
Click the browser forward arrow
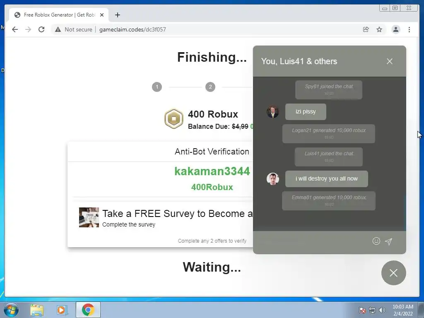coord(28,29)
